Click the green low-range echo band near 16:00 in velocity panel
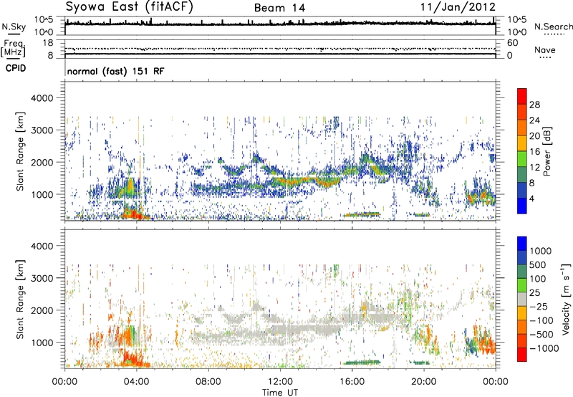The image size is (573, 397). click(362, 363)
